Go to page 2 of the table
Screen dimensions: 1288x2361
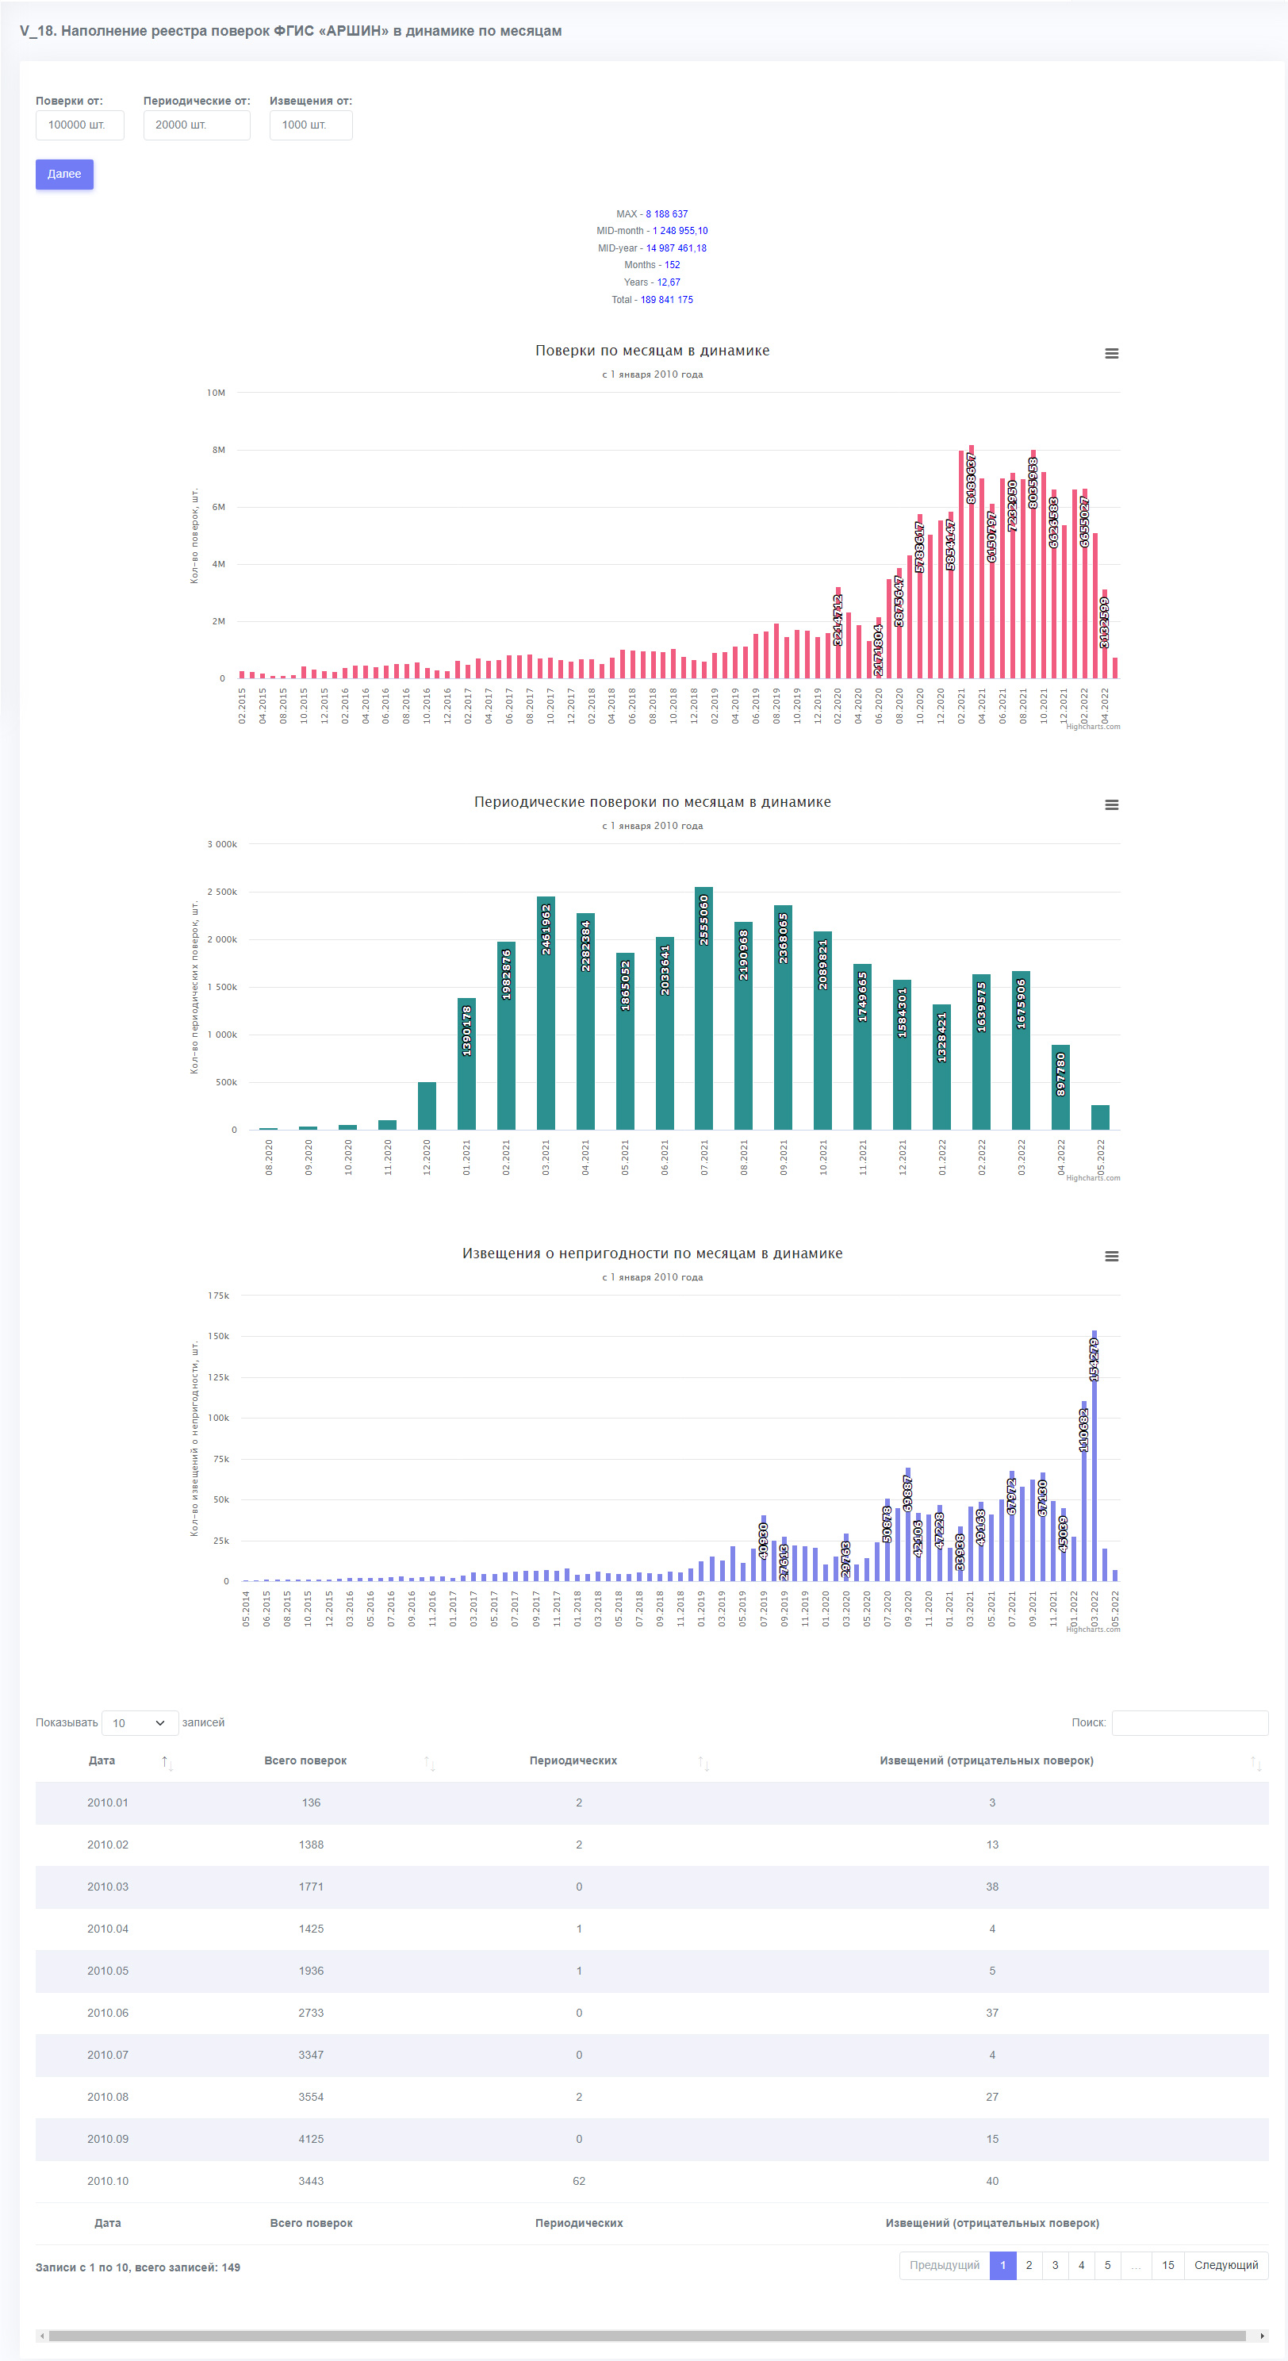1029,2265
